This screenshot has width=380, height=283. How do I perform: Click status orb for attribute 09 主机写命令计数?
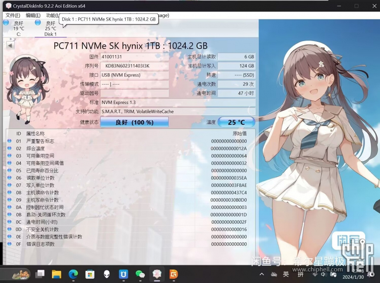tap(9, 200)
